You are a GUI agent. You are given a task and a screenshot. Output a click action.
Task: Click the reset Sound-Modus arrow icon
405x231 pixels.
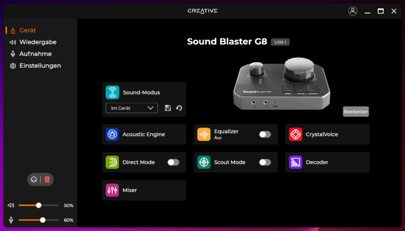179,108
